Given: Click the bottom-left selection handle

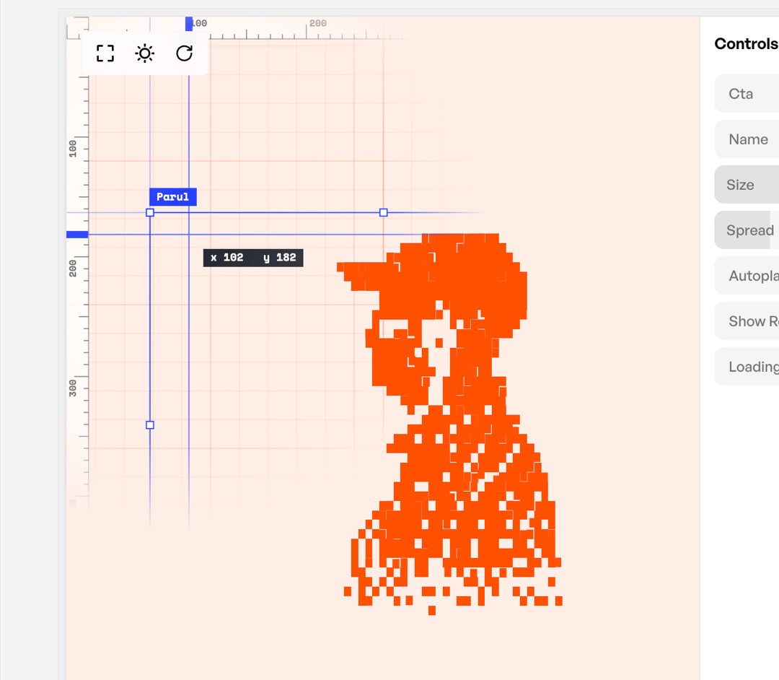Looking at the screenshot, I should (x=150, y=425).
